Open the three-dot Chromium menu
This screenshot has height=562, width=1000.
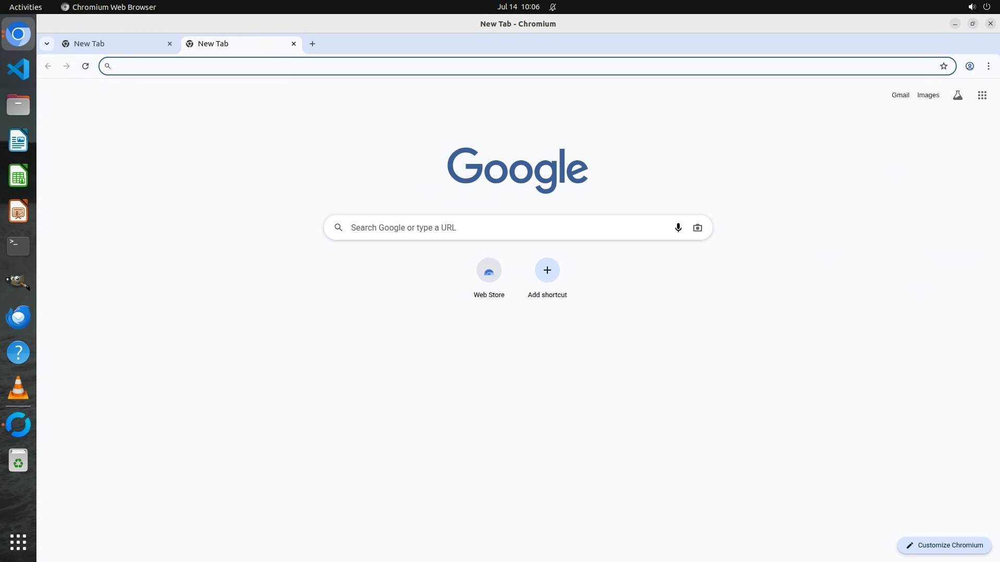(988, 66)
